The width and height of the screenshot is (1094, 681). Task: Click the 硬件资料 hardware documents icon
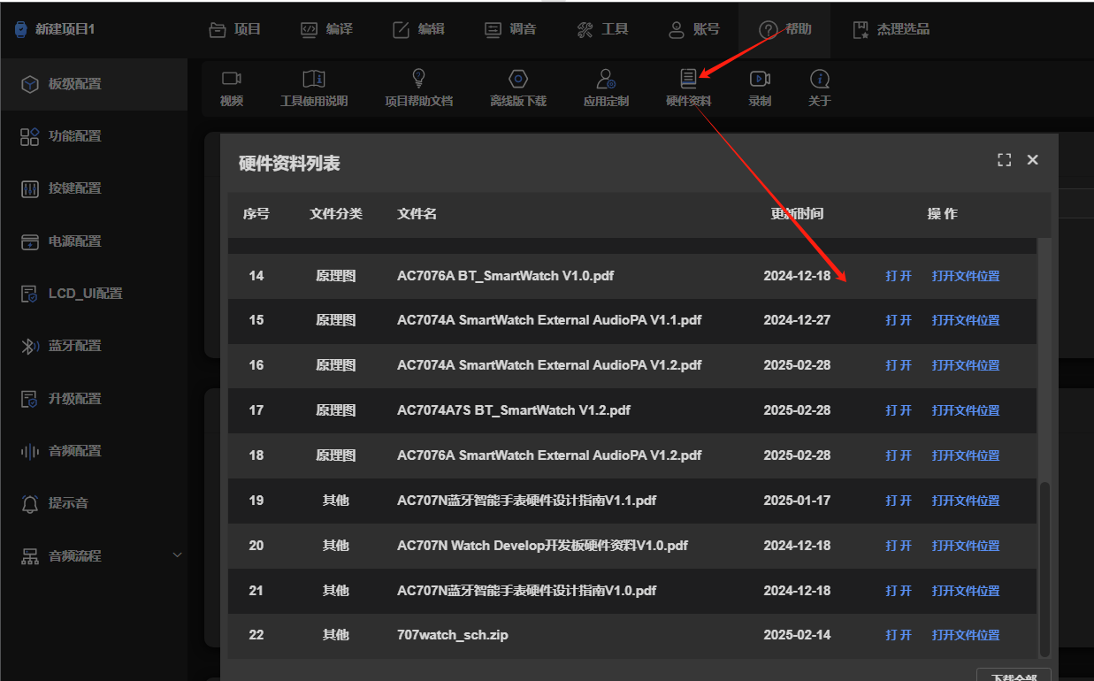click(x=688, y=79)
